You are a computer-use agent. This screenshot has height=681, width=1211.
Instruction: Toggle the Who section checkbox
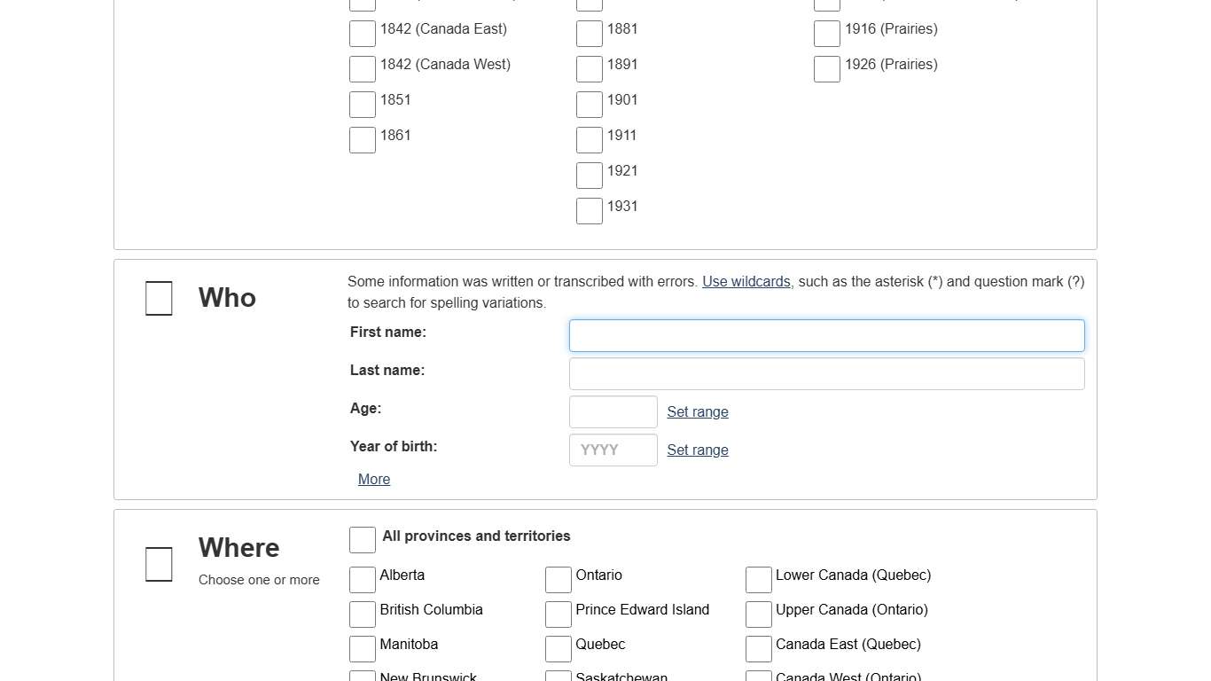pos(158,298)
